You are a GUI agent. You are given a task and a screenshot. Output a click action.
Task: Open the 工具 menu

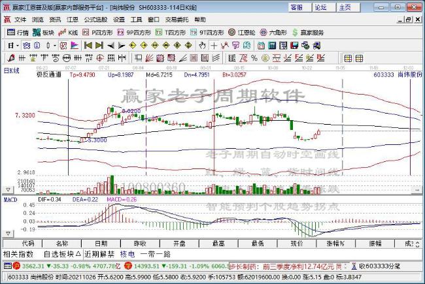click(x=137, y=20)
